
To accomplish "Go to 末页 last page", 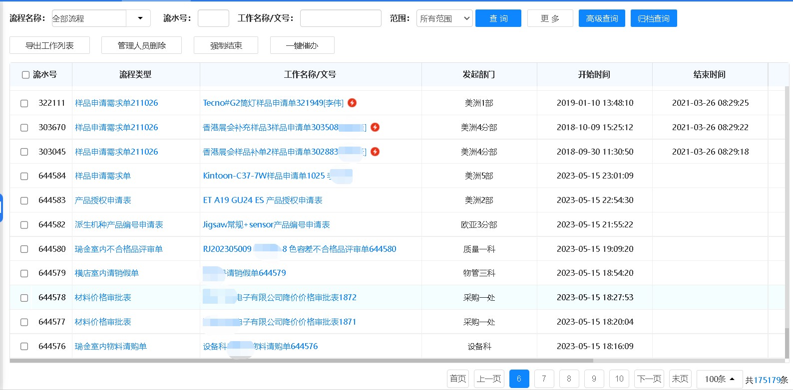I will click(x=680, y=379).
